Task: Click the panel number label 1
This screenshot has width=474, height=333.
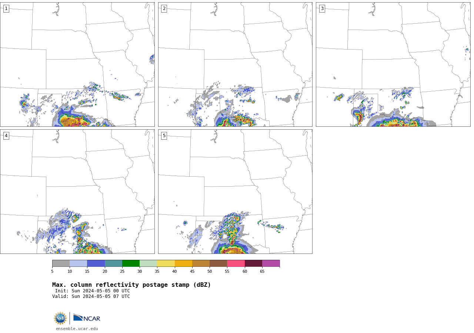Action: (x=6, y=9)
